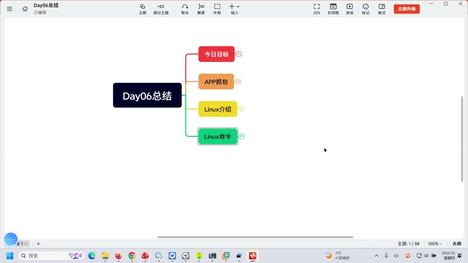Click the floating blue recorder circle
The image size is (468, 263).
[11, 239]
